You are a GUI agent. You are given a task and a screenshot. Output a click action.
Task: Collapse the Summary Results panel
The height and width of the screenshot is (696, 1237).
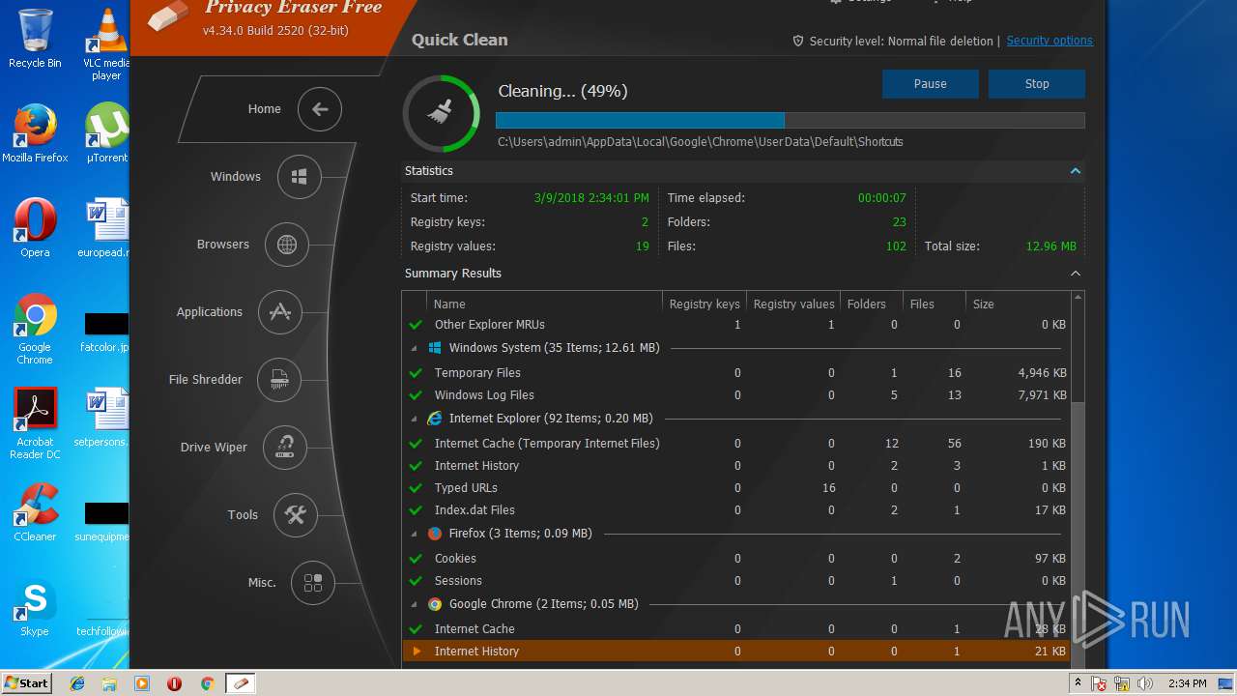click(x=1075, y=274)
